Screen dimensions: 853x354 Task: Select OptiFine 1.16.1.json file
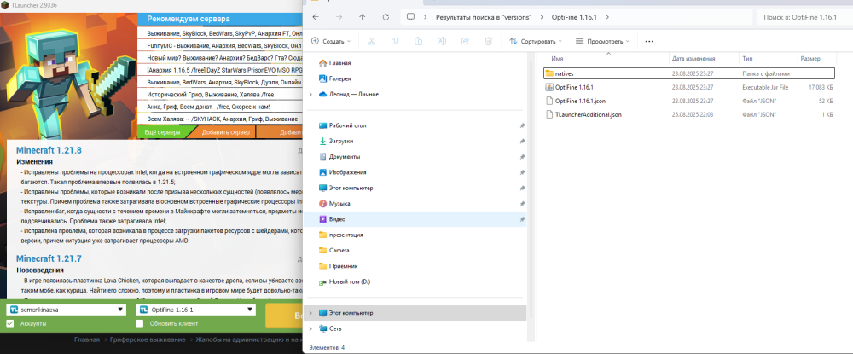point(688,101)
